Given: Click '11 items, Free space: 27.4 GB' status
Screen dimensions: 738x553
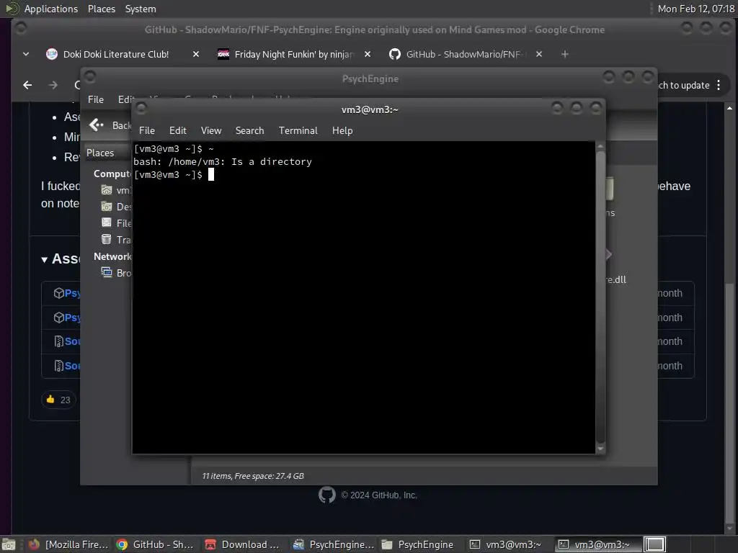Looking at the screenshot, I should 253,476.
